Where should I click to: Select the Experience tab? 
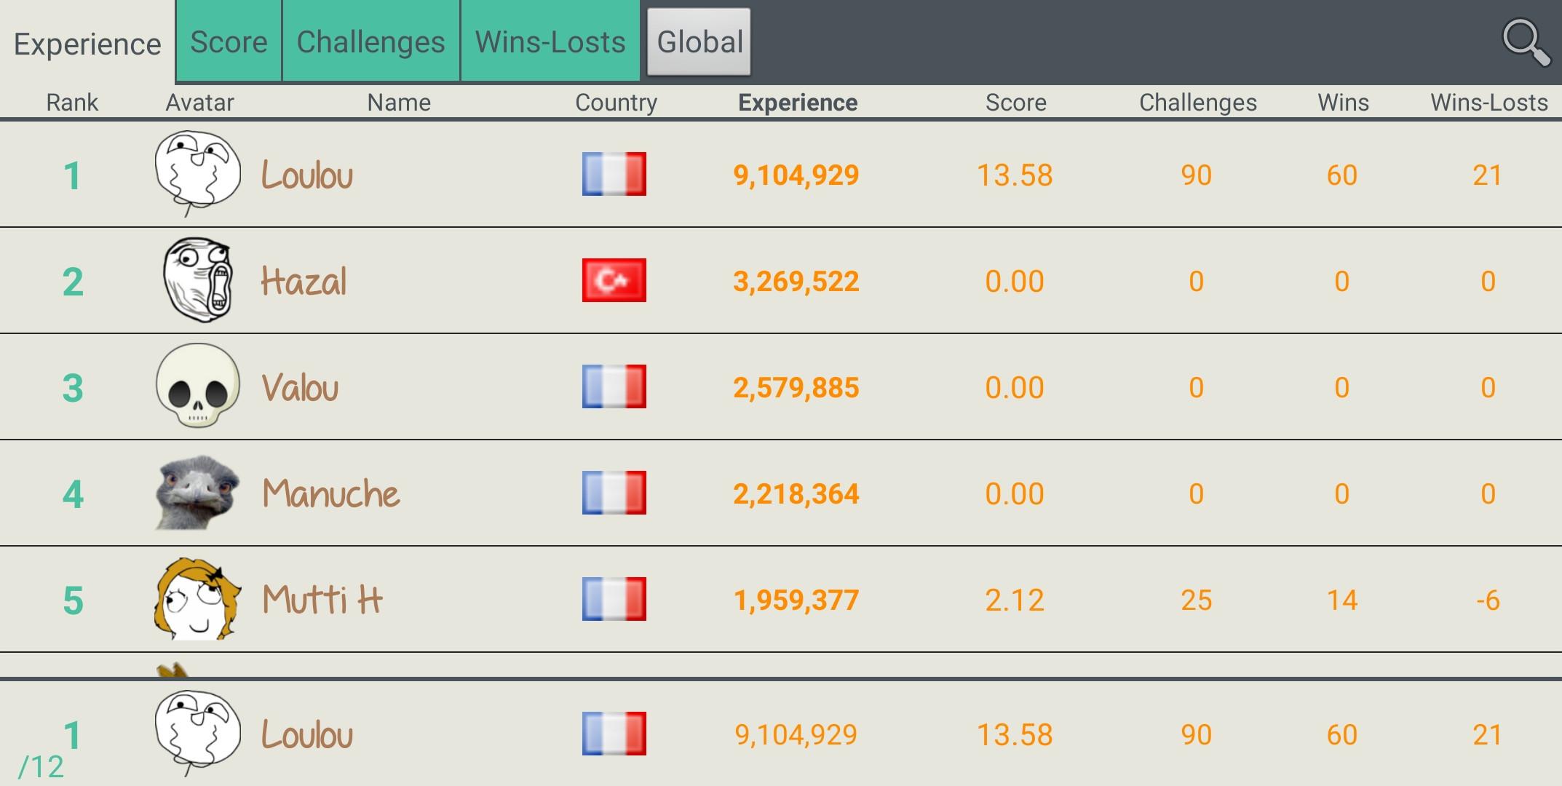point(87,44)
